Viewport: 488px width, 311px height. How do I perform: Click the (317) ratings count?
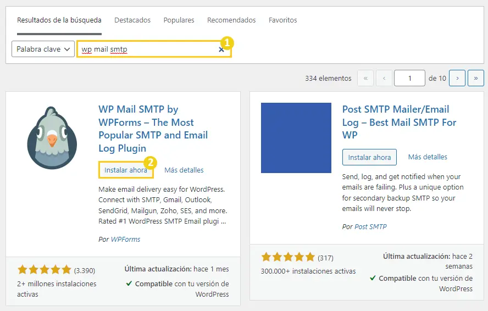pos(325,258)
